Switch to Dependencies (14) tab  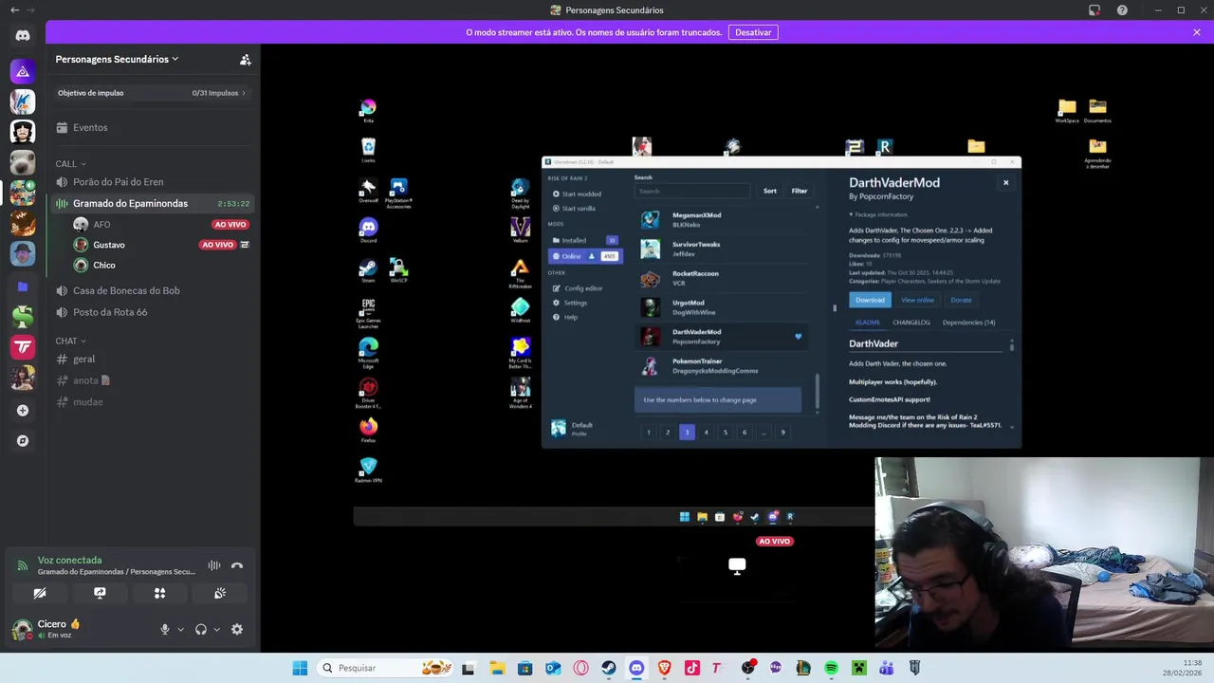(x=968, y=323)
